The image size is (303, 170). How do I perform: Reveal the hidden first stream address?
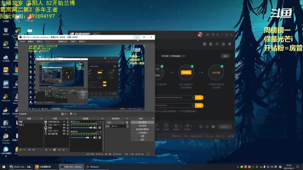tap(193, 97)
